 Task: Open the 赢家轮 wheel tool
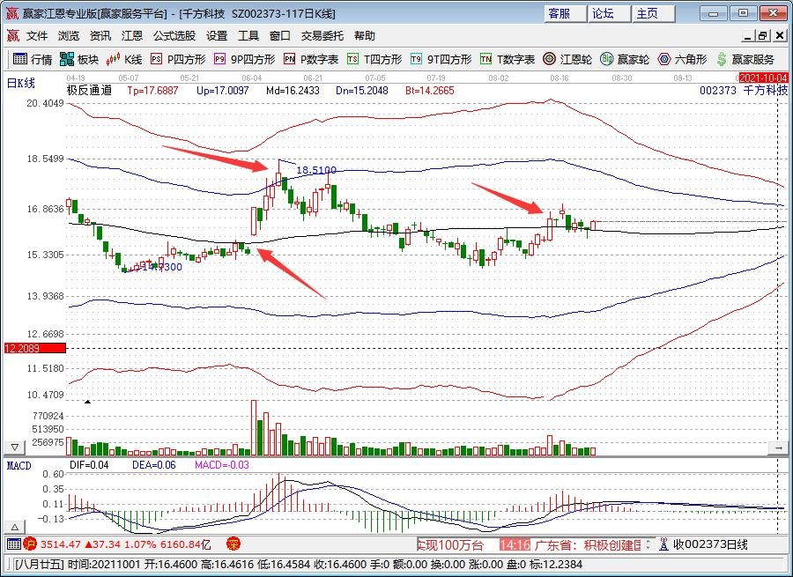(625, 60)
